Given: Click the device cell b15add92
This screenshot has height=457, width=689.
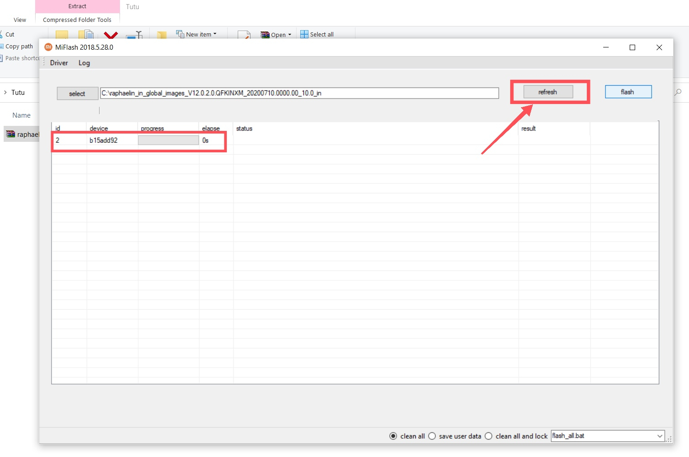Looking at the screenshot, I should point(104,140).
